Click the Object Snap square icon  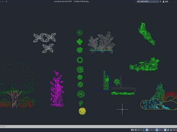click(x=160, y=130)
